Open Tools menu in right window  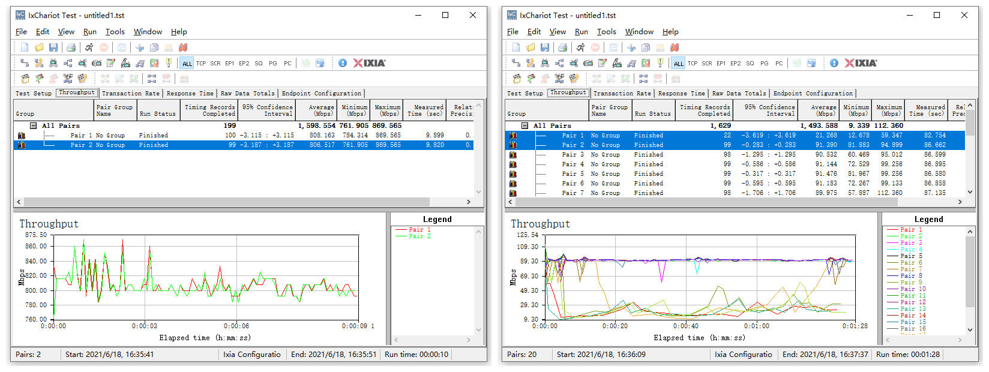click(606, 32)
